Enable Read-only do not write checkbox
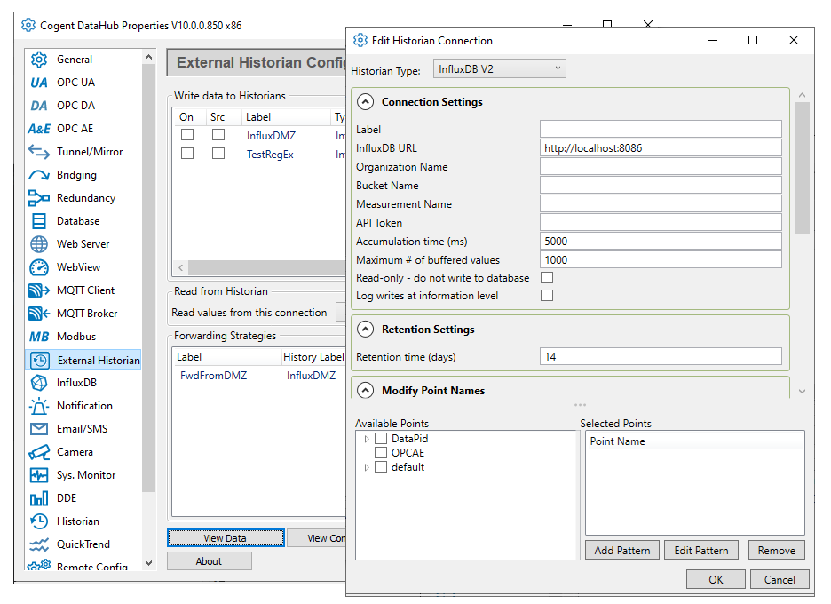Viewport: 831px width, 604px height. tap(547, 278)
